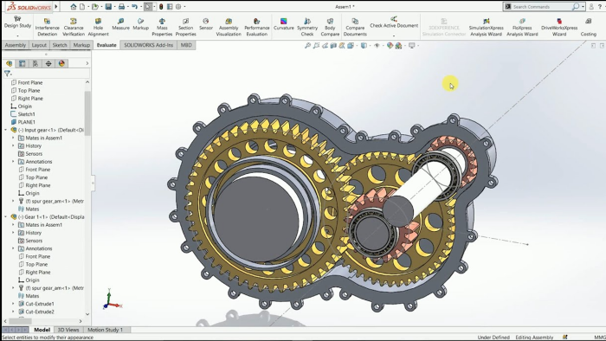Viewport: 606px width, 341px height.
Task: Open Compare Documents tool
Action: pos(355,27)
